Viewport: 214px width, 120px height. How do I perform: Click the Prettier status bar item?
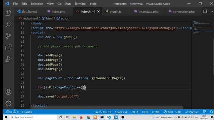click(x=192, y=112)
